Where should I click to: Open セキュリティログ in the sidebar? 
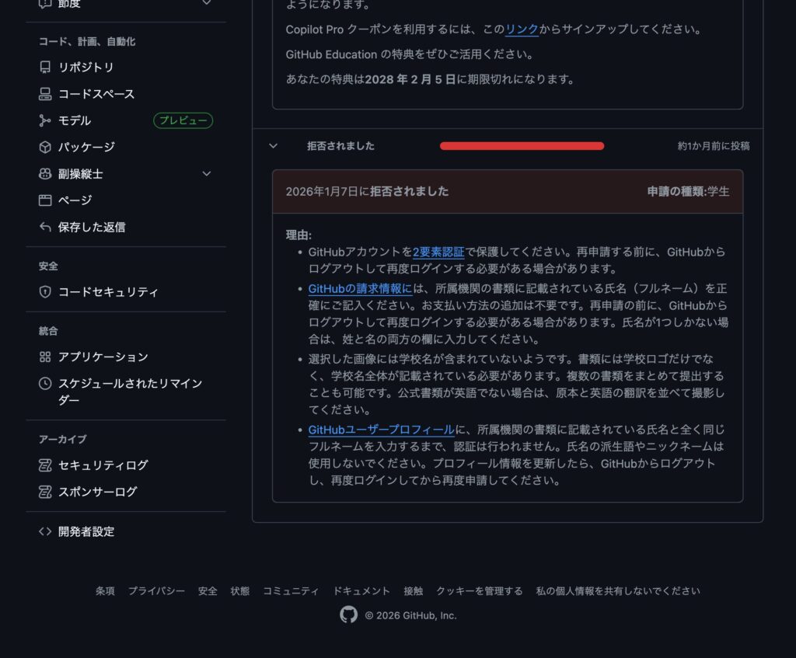point(103,465)
